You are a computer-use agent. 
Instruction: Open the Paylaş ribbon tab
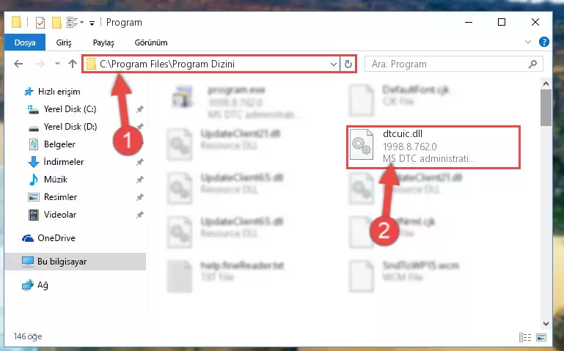coord(103,43)
